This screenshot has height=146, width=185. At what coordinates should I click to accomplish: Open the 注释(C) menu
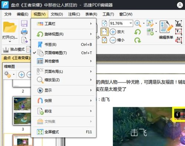pyautogui.click(x=74, y=14)
